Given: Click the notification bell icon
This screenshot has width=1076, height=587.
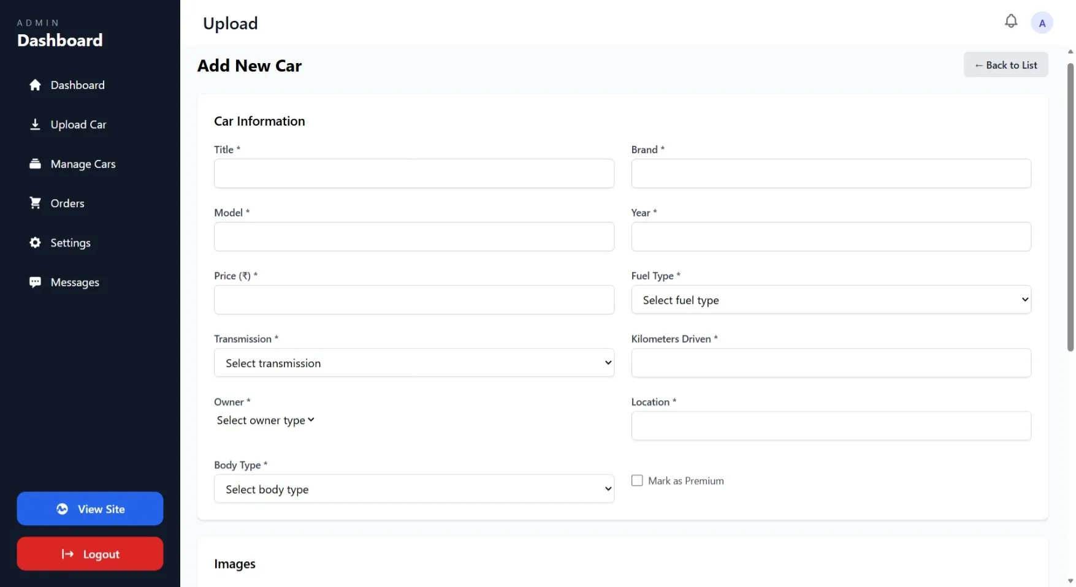Looking at the screenshot, I should [1011, 20].
